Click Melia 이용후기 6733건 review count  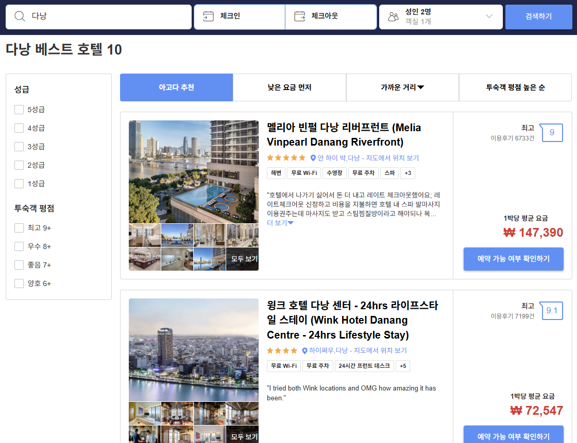(512, 138)
